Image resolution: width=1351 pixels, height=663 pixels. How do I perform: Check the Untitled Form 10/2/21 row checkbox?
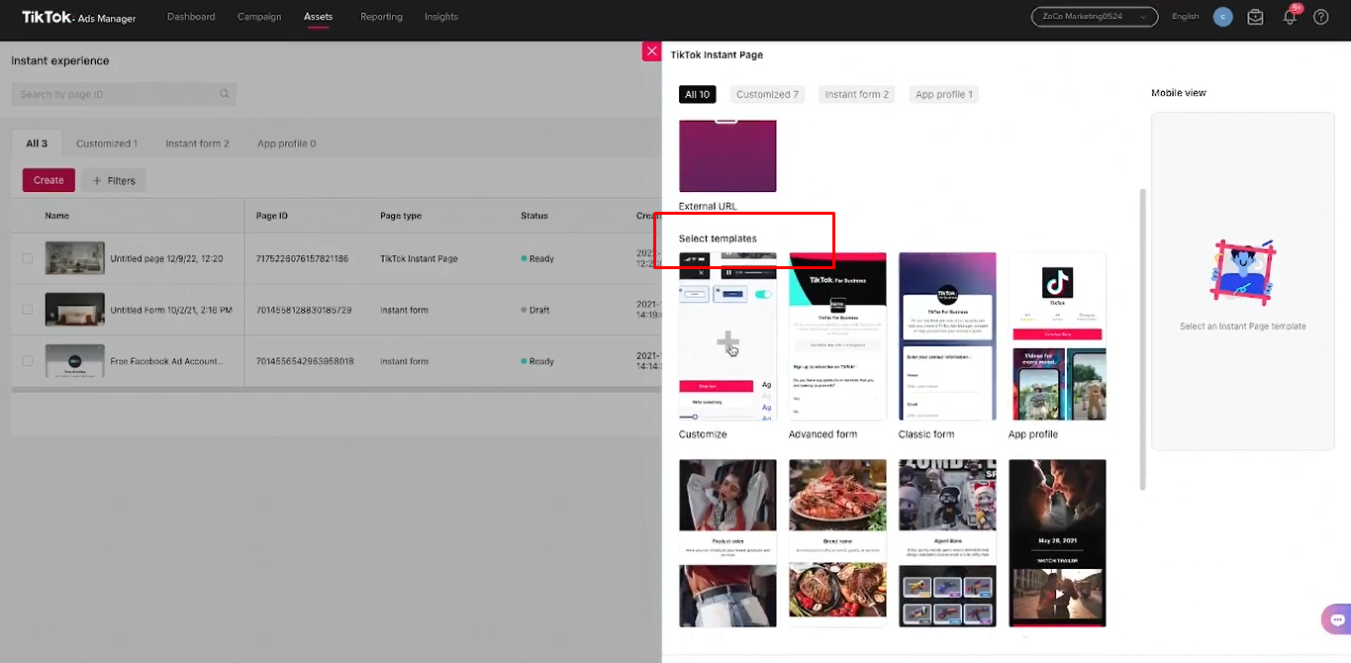(28, 310)
